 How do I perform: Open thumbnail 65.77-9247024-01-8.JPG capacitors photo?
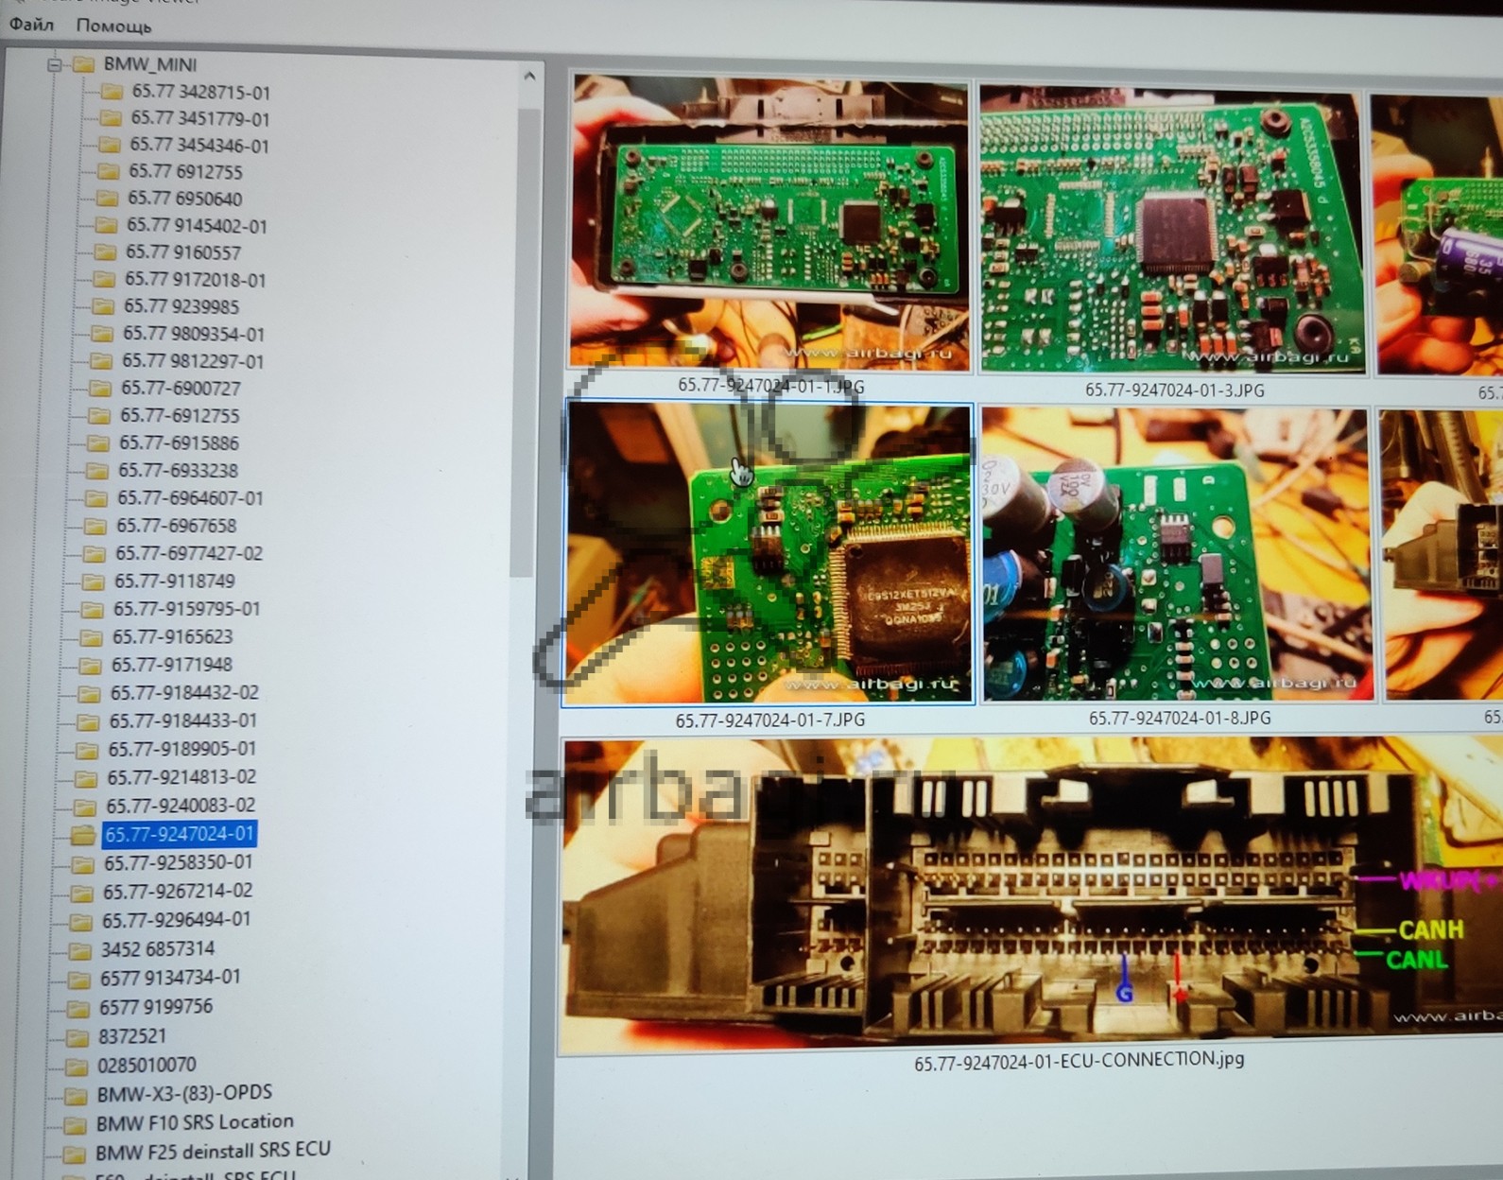pyautogui.click(x=1177, y=555)
